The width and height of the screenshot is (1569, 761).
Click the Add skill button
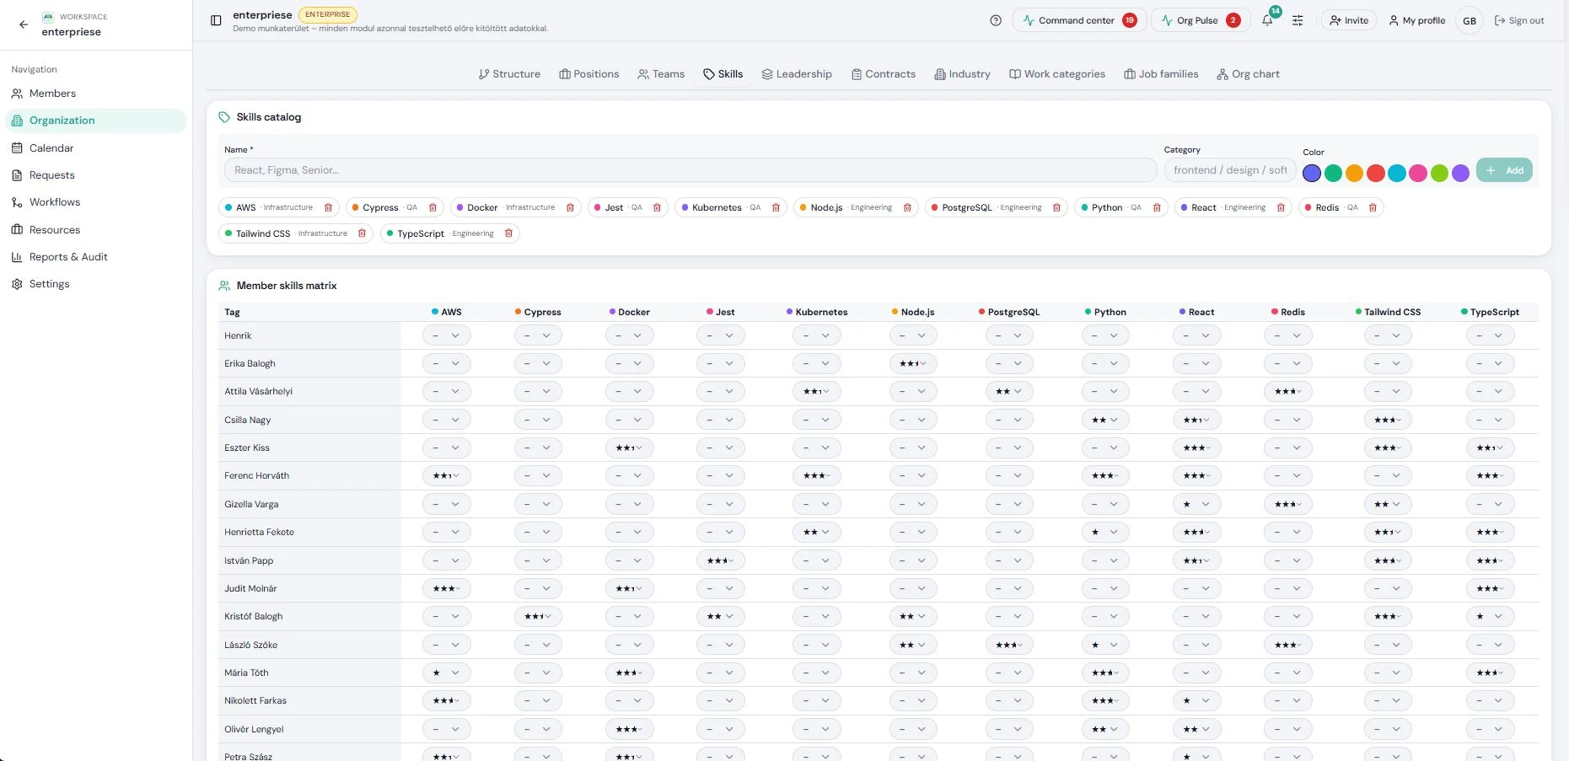click(1504, 170)
